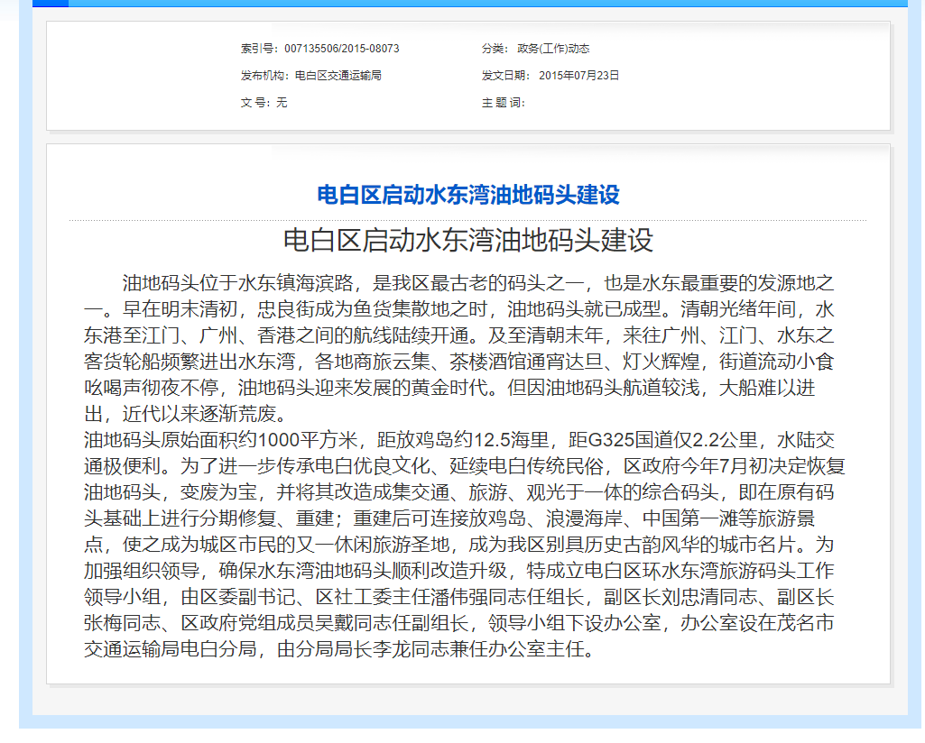The image size is (925, 743).
Task: Click the 主题词 keyword field label
Action: pyautogui.click(x=503, y=103)
